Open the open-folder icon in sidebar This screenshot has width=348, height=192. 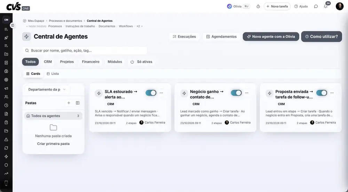tap(6, 131)
